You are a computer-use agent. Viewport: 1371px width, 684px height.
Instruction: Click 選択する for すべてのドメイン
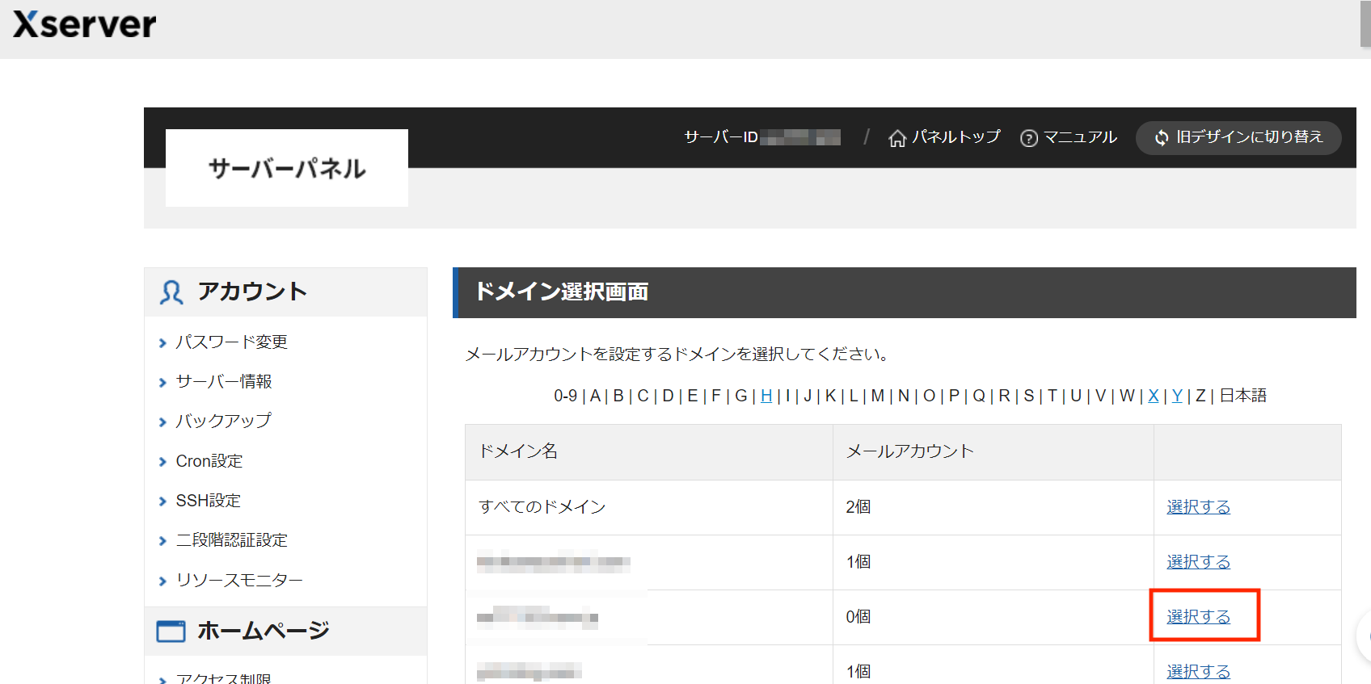click(1198, 507)
